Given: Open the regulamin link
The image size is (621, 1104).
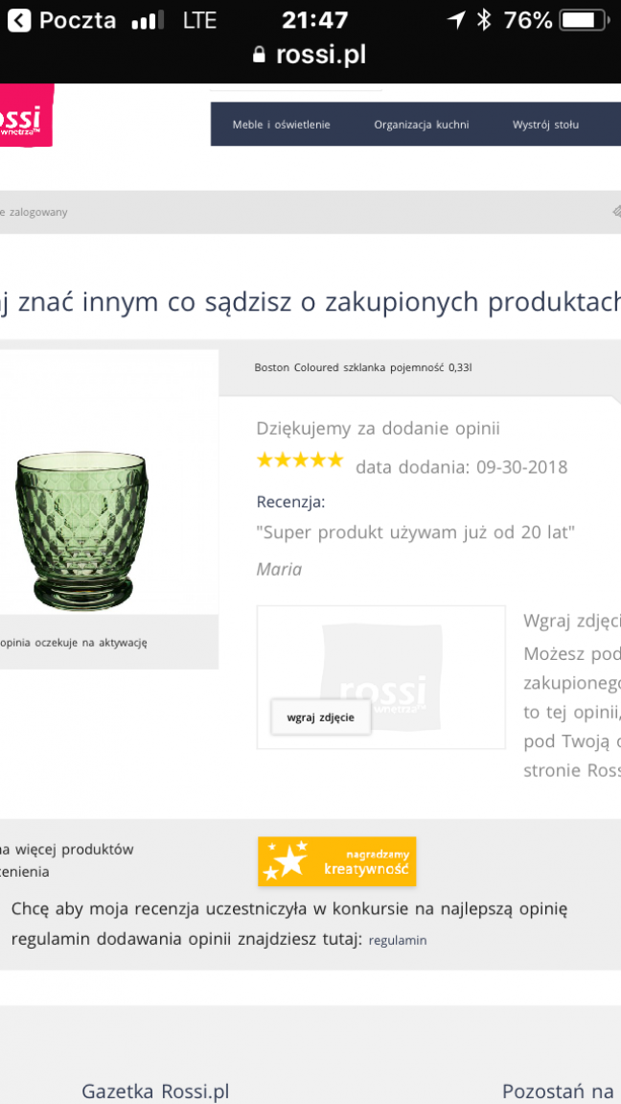Looking at the screenshot, I should 398,941.
